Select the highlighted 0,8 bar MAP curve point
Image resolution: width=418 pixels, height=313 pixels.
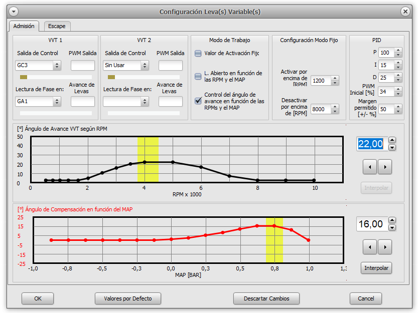[x=274, y=226]
